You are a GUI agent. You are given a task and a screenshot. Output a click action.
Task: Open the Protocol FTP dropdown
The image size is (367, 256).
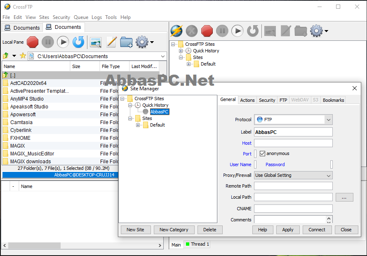tap(329, 120)
